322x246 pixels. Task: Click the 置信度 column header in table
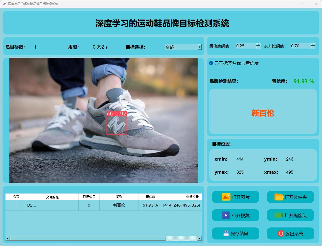150,197
